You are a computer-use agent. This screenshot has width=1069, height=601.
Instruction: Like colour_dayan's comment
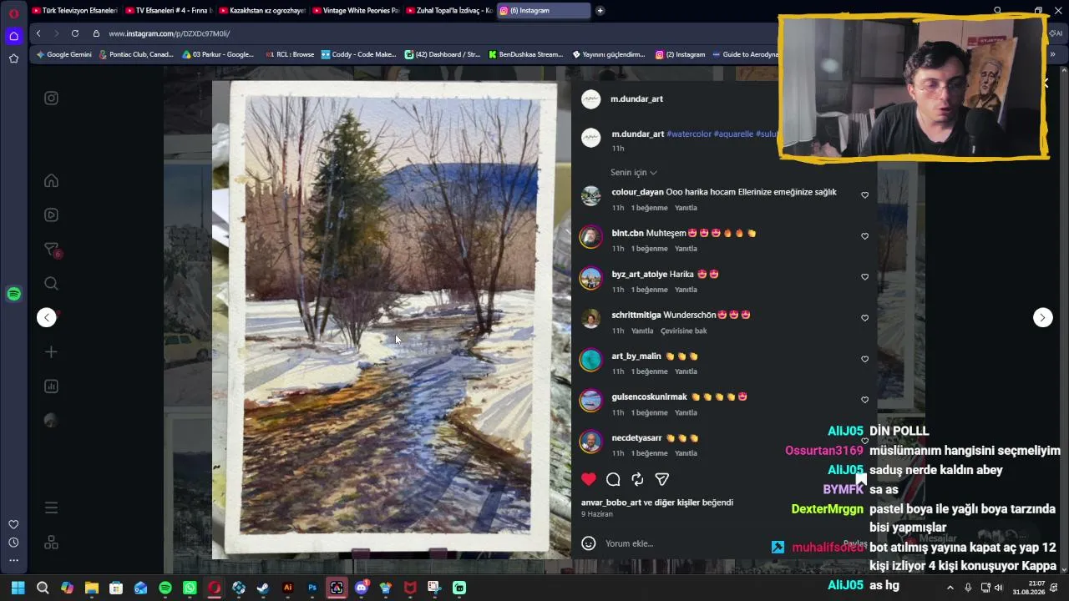864,195
